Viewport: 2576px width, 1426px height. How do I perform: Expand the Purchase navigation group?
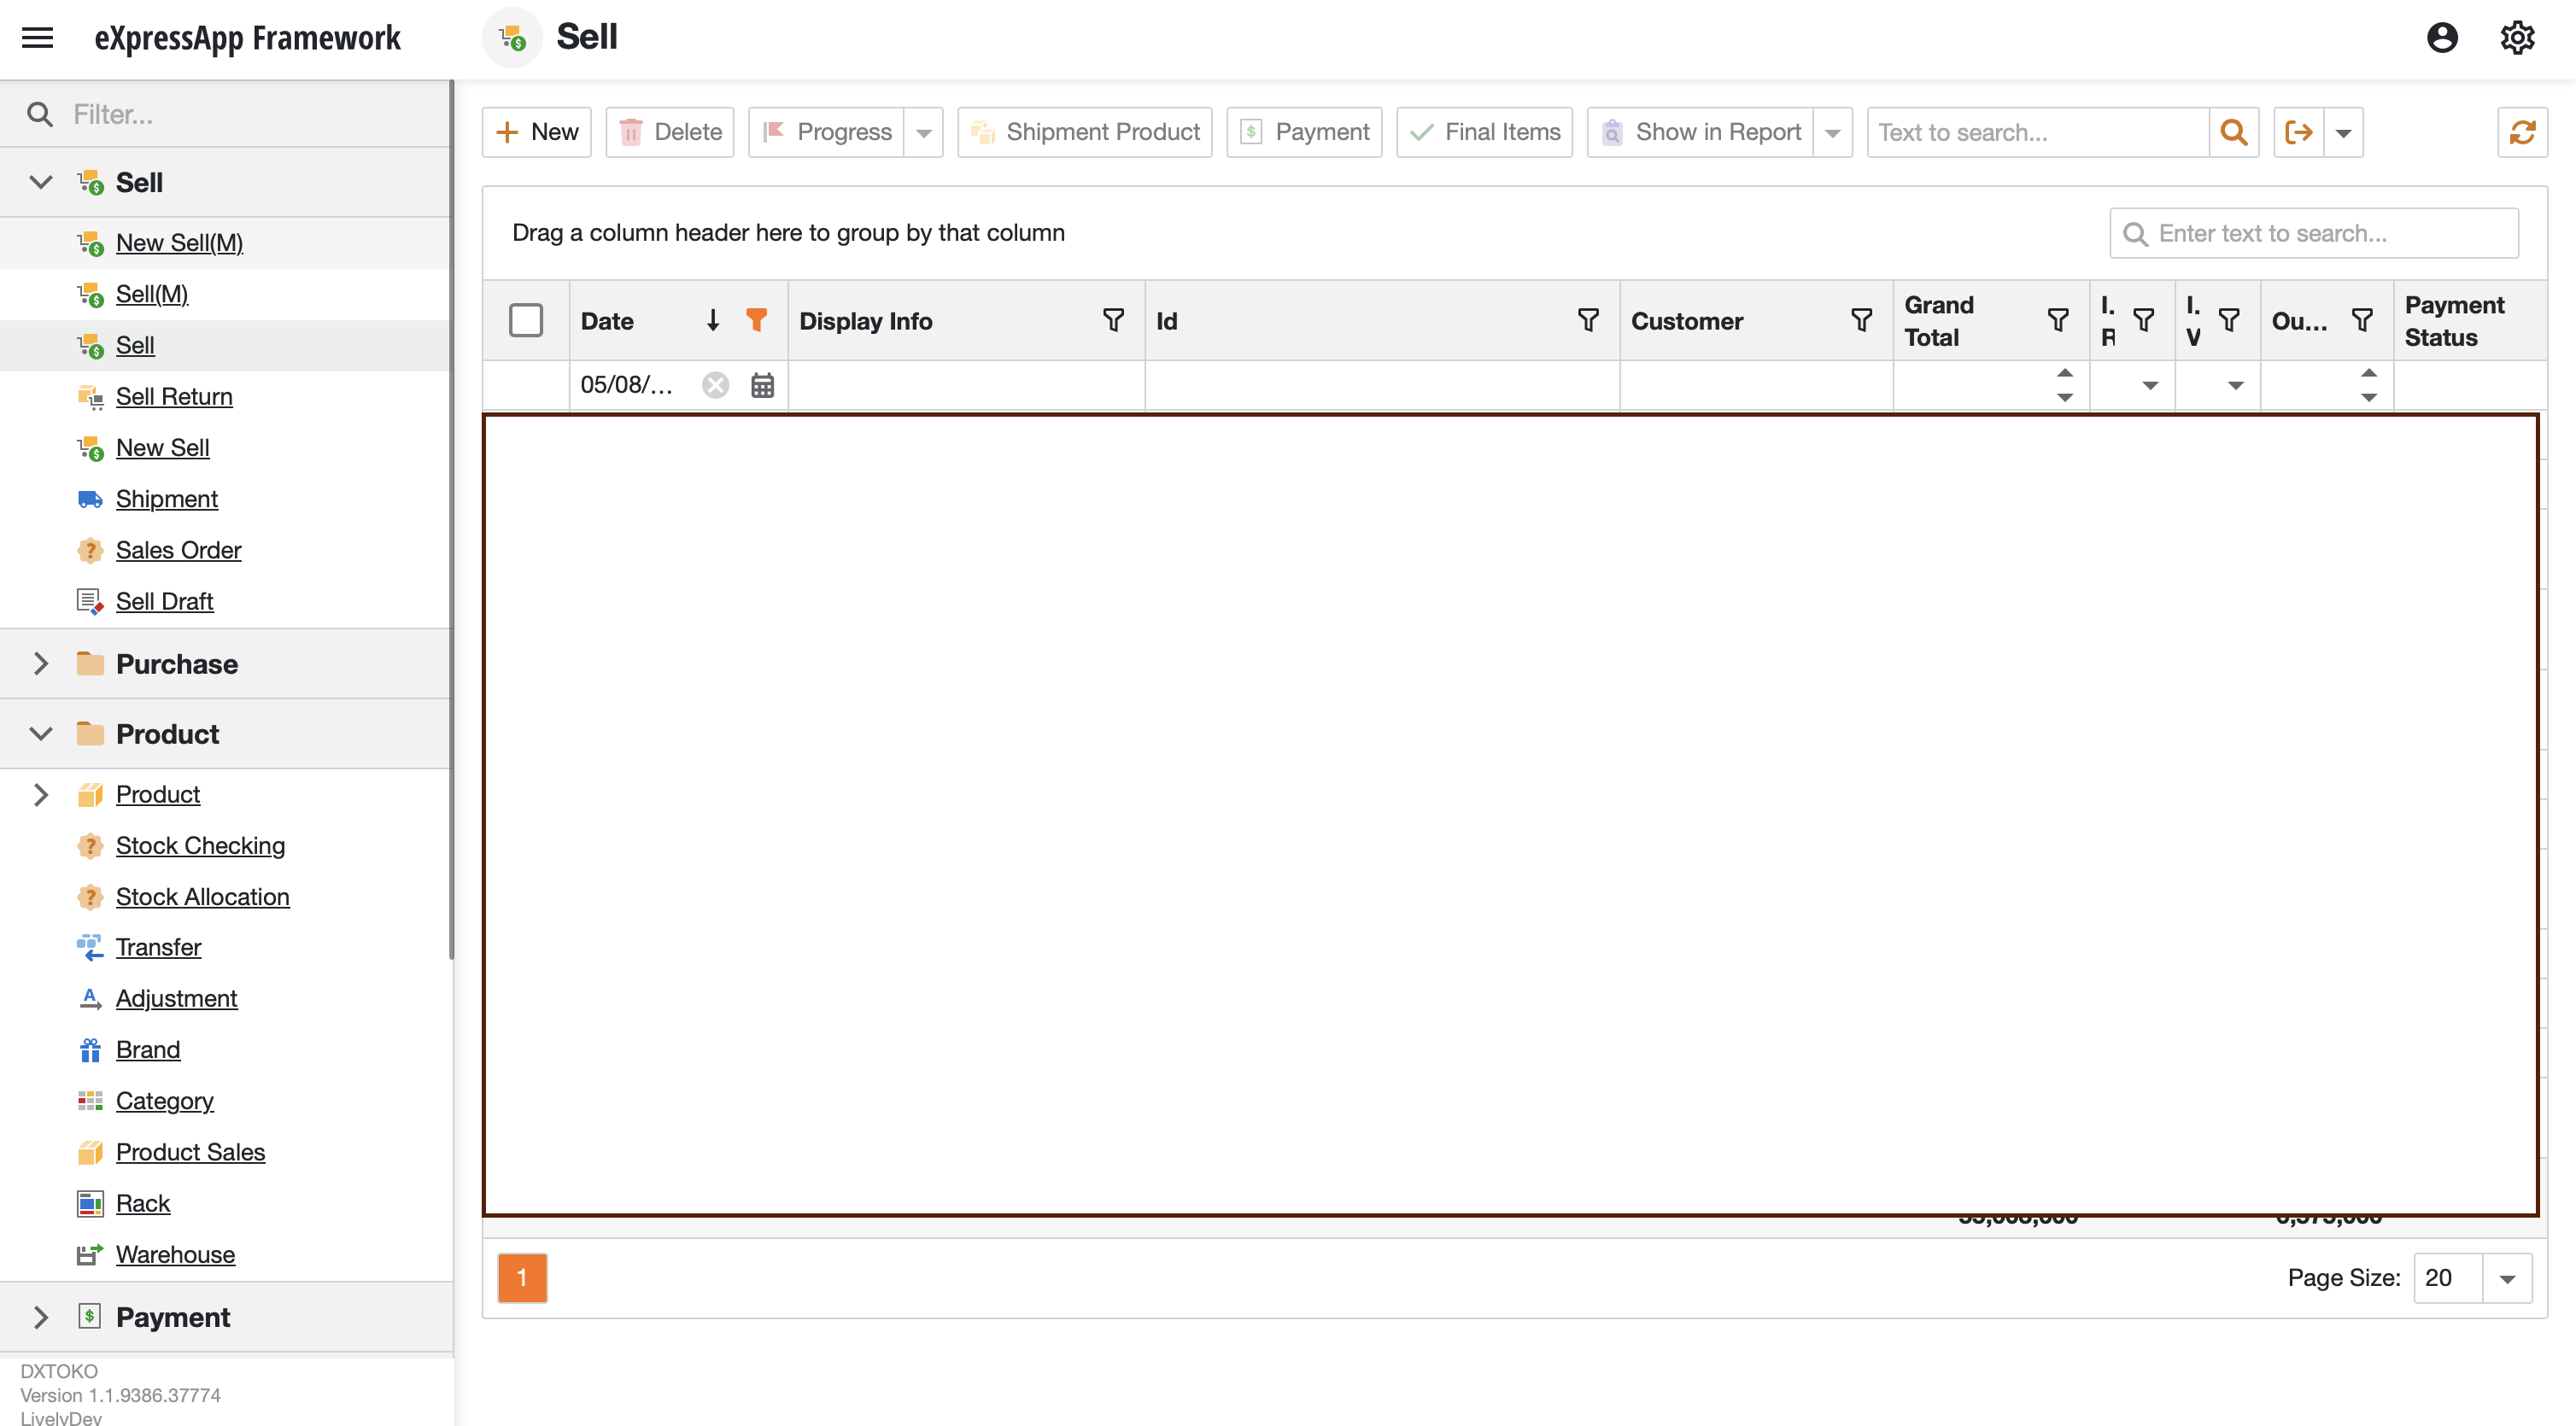[40, 664]
